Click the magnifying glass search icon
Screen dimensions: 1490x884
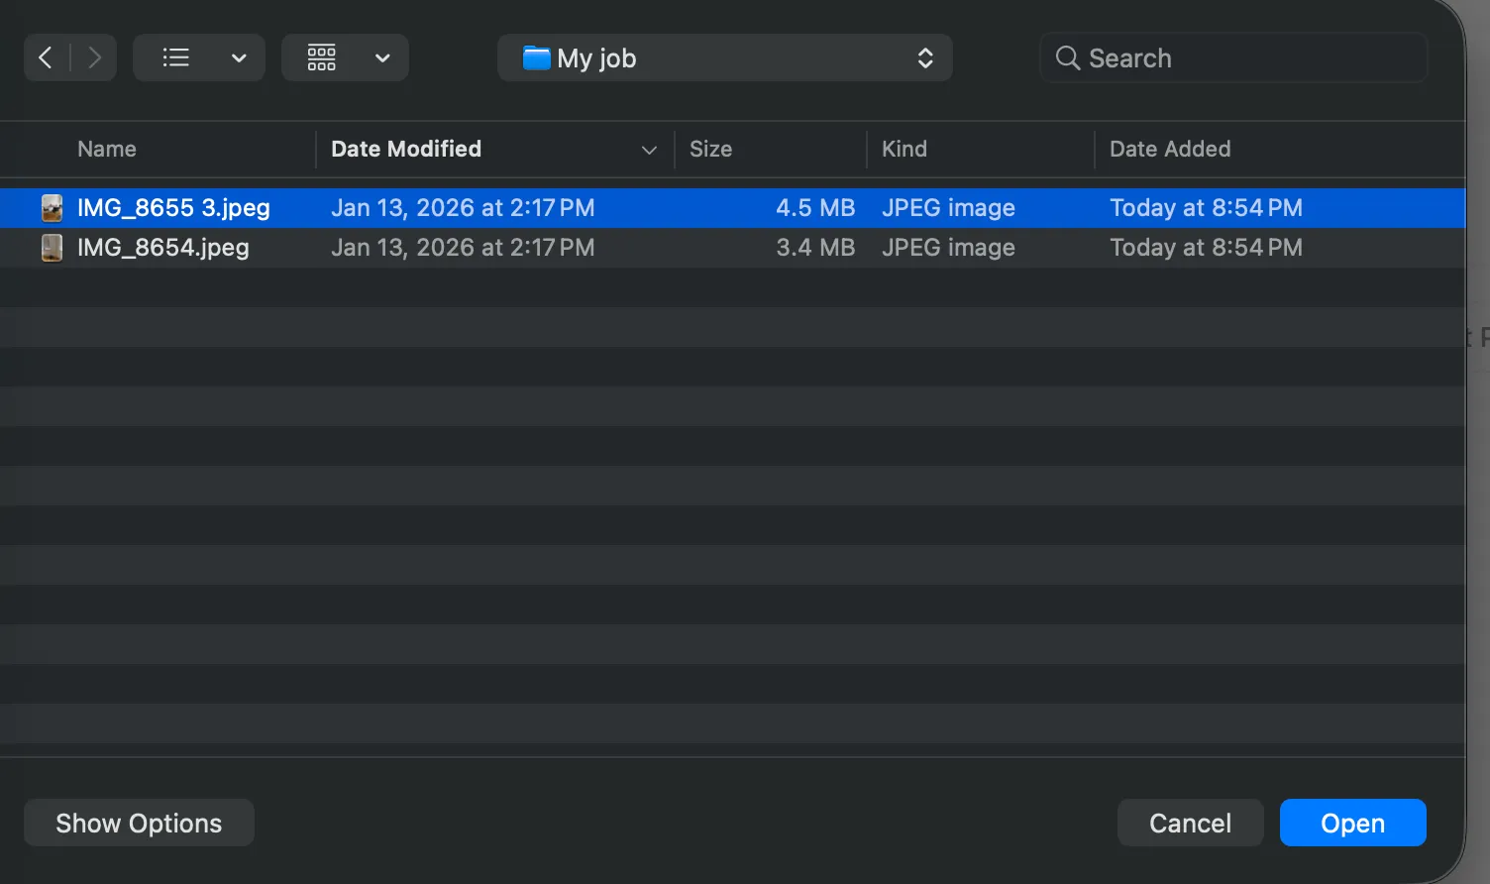[1067, 57]
